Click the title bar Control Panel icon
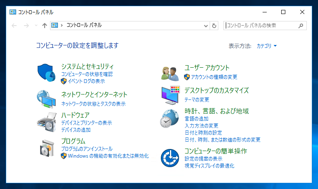The image size is (318, 189). 12,12
